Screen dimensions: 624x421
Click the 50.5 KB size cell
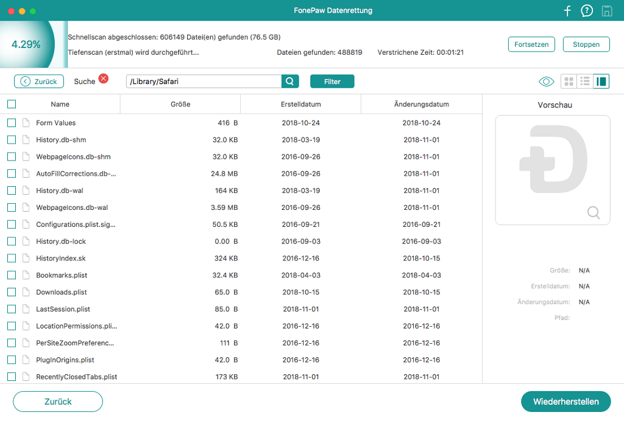click(225, 224)
